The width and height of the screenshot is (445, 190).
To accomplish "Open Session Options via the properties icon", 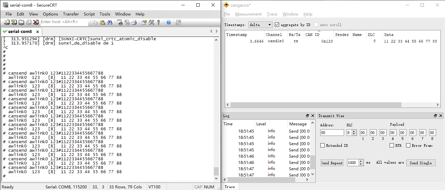I will click(x=143, y=22).
